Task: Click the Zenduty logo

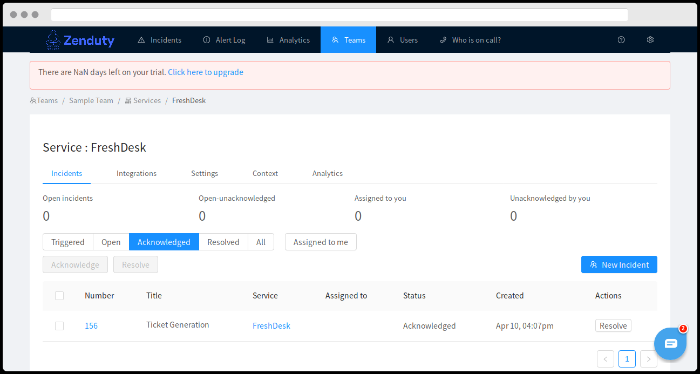Action: 80,40
